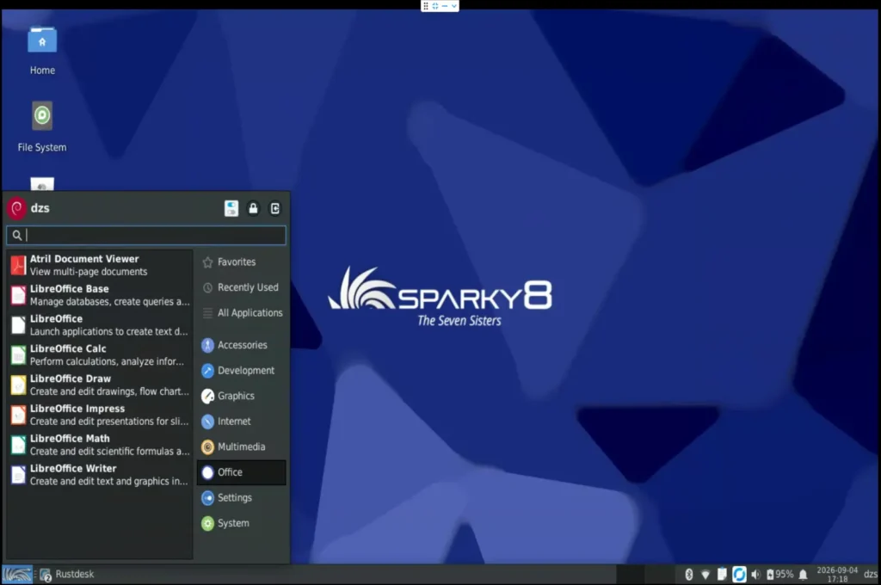Click the battery 95% indicator
This screenshot has width=881, height=585.
pos(779,575)
